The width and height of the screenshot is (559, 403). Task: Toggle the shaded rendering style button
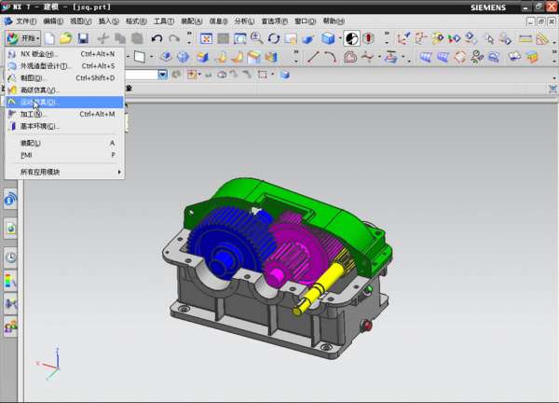click(x=328, y=38)
